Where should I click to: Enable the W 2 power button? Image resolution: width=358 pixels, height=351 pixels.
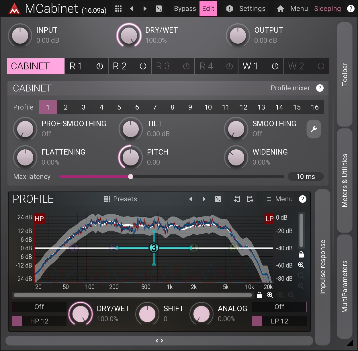pos(321,66)
